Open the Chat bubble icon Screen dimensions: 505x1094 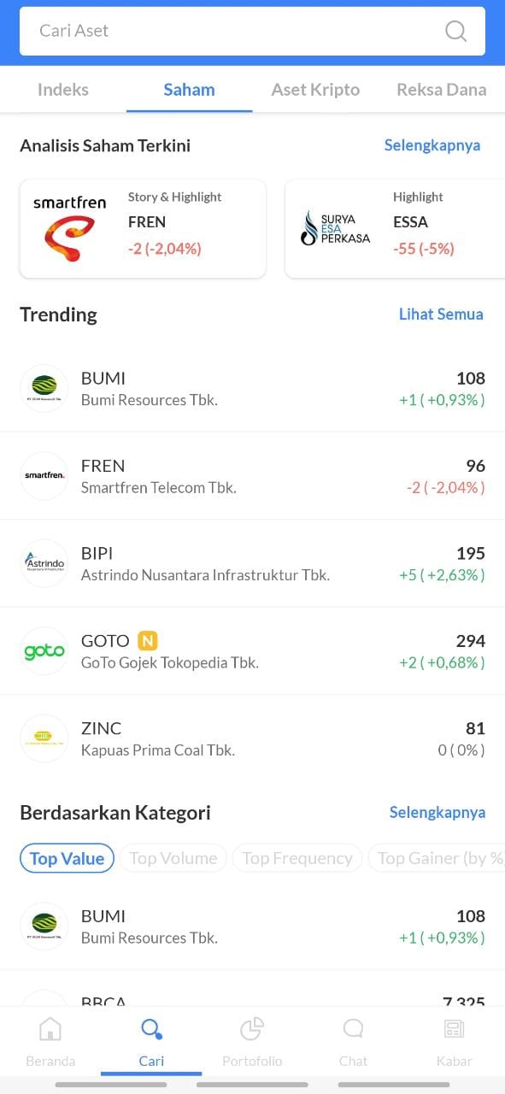(353, 1028)
